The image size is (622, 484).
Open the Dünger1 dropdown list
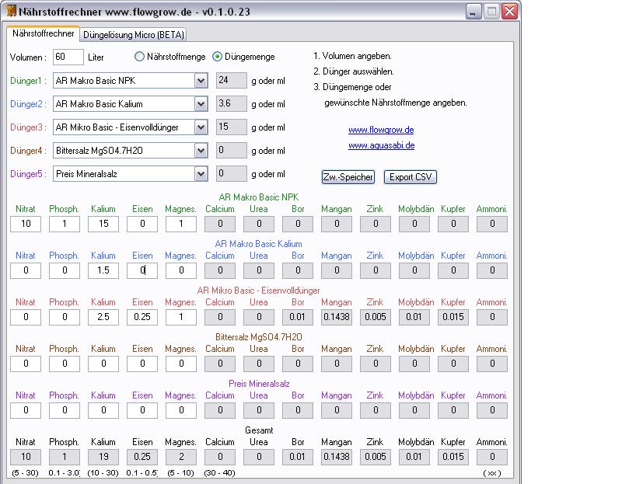(201, 81)
